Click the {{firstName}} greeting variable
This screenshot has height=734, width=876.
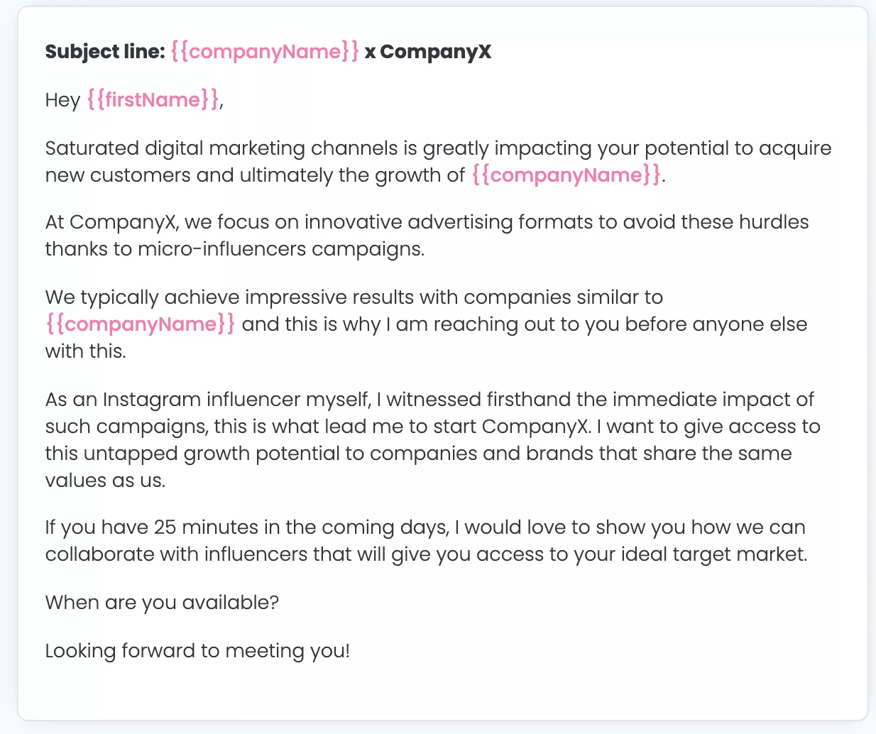pyautogui.click(x=153, y=100)
